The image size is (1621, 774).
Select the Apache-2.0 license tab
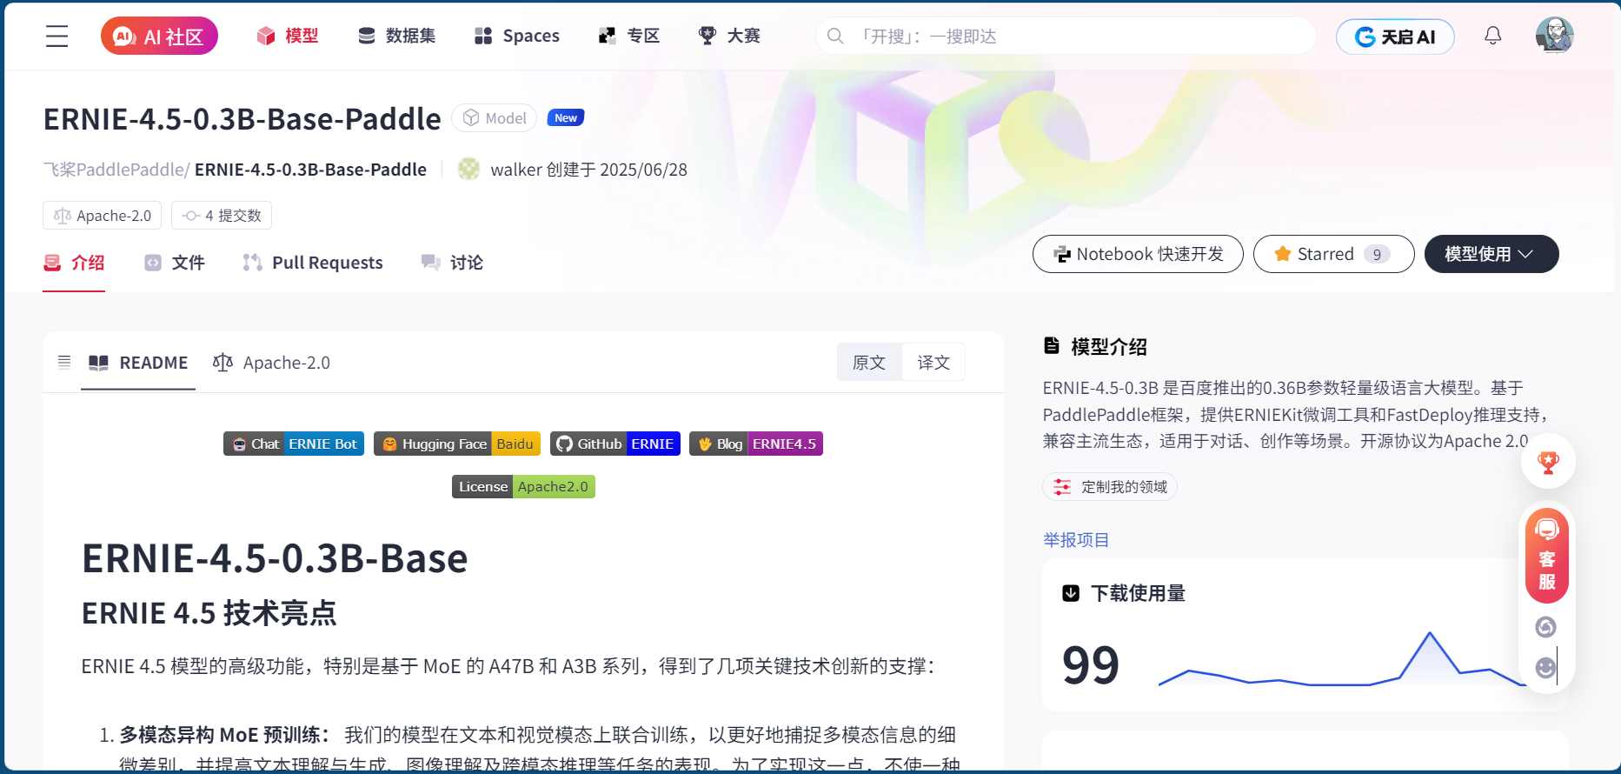coord(271,363)
